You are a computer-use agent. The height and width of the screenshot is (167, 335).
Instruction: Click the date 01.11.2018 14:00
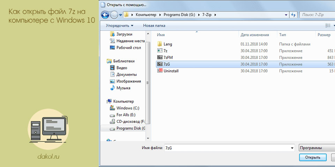tap(254, 44)
